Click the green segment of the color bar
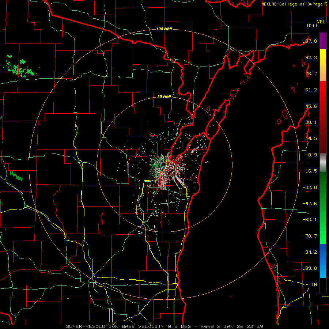The height and width of the screenshot is (329, 329). (323, 208)
